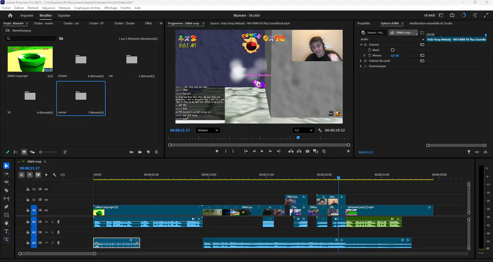Select the Slip tool
The image size is (493, 262).
6,199
